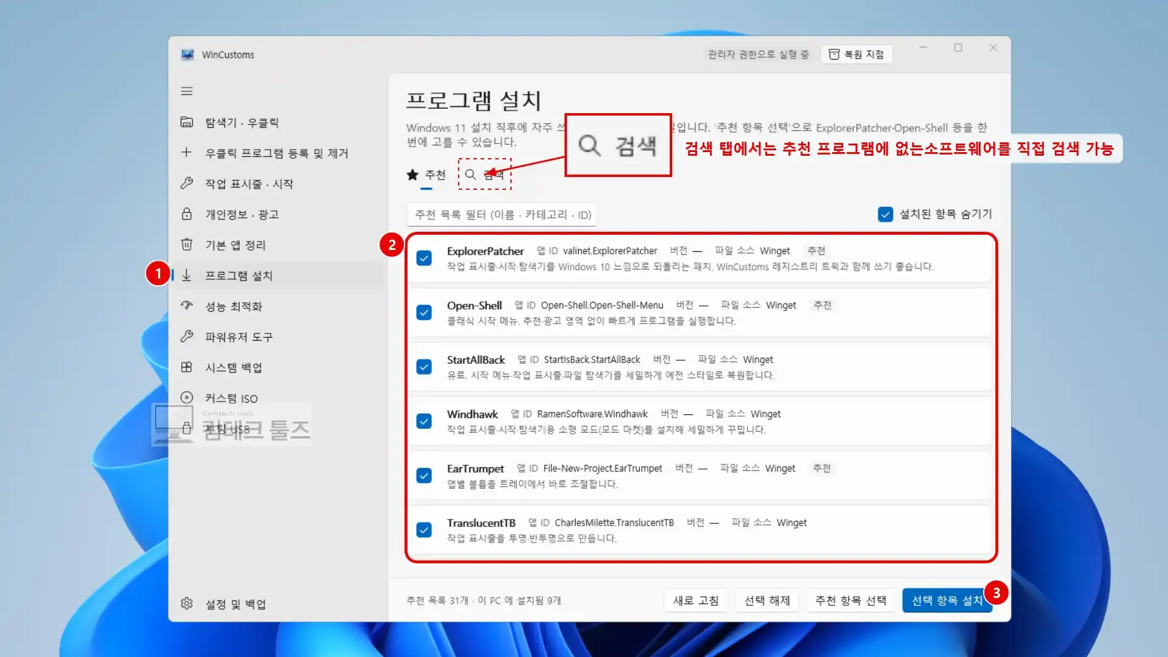Screen dimensions: 1168x657
Task: Click the wrench icon beside 파워유저 도구
Action: click(187, 336)
